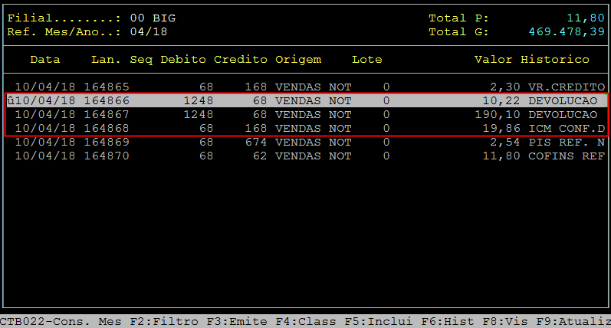Select the highlighted row 164866
The width and height of the screenshot is (611, 328).
307,100
